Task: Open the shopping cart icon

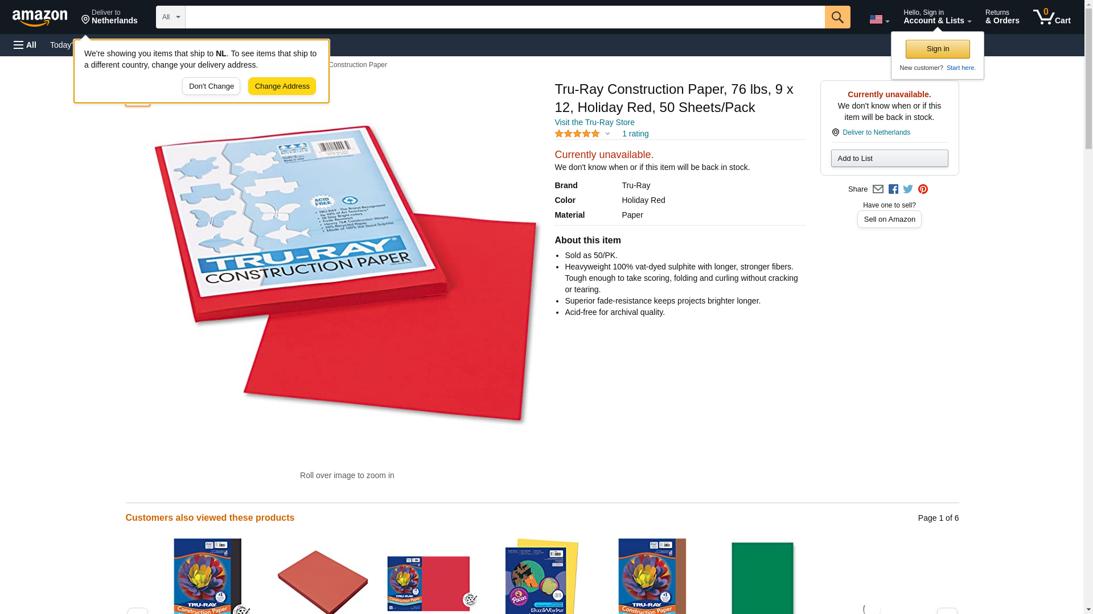Action: (1051, 16)
